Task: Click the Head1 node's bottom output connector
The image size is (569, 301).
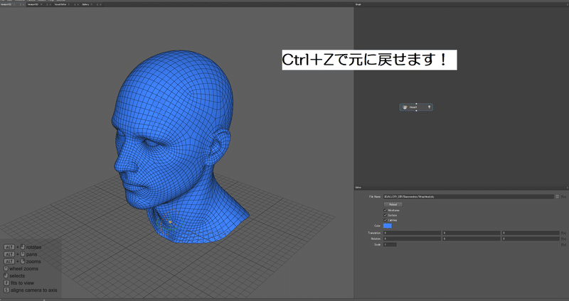Action: point(416,111)
